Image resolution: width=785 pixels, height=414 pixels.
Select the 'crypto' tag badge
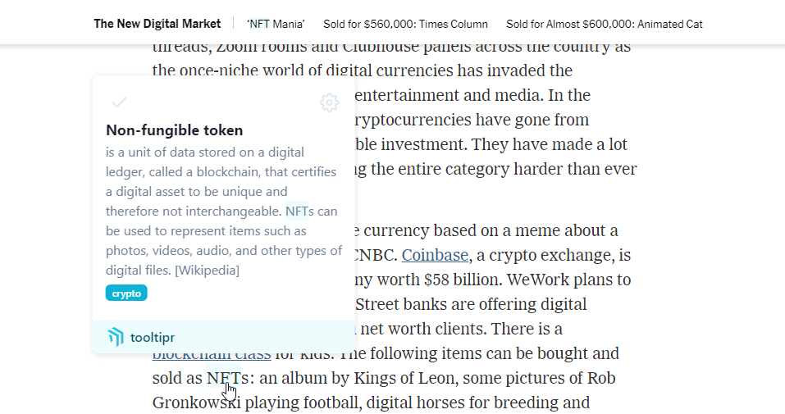[x=126, y=293]
